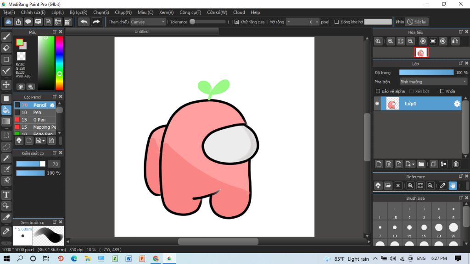Undock the Brush Size panel
Viewport: 470px width, 264px height.
pyautogui.click(x=461, y=198)
